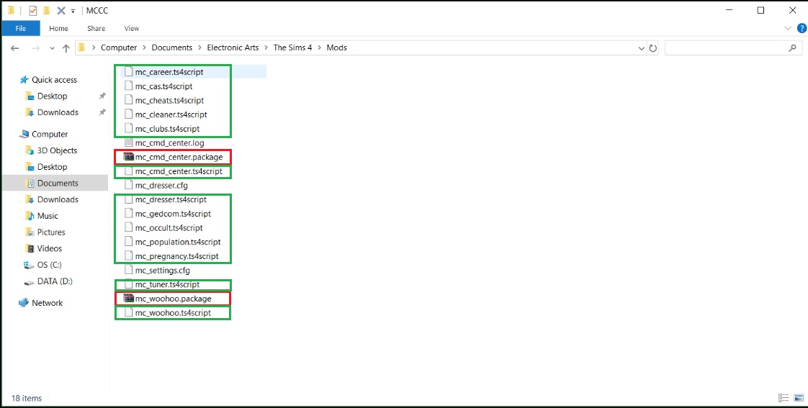Click the mc_career.ts4script file icon
The image size is (808, 408).
pyautogui.click(x=129, y=72)
